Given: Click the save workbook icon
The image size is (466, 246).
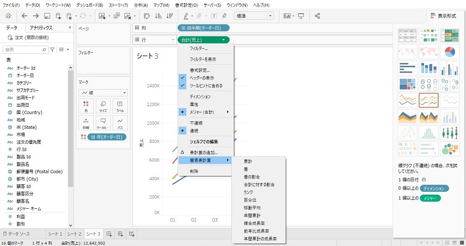Looking at the screenshot, I should [x=48, y=16].
